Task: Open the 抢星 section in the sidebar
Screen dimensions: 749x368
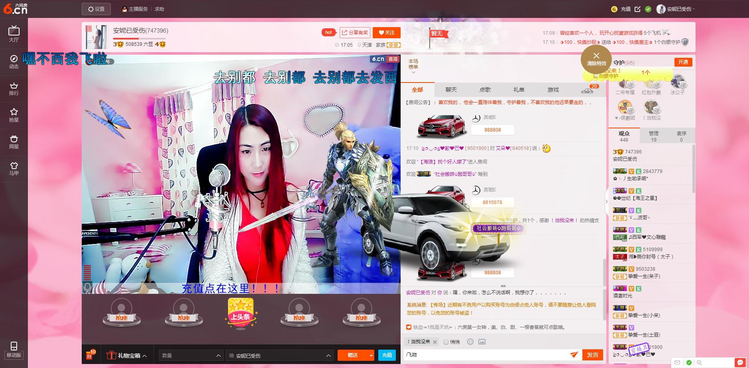Action: [14, 115]
